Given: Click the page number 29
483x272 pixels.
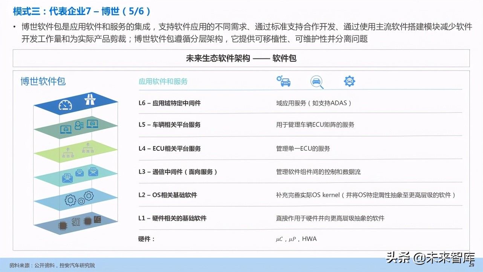Looking at the screenshot, I should click(x=472, y=265).
